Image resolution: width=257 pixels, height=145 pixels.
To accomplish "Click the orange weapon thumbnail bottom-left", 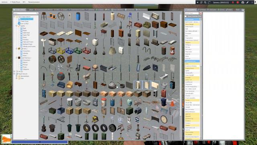I will point(6,139).
